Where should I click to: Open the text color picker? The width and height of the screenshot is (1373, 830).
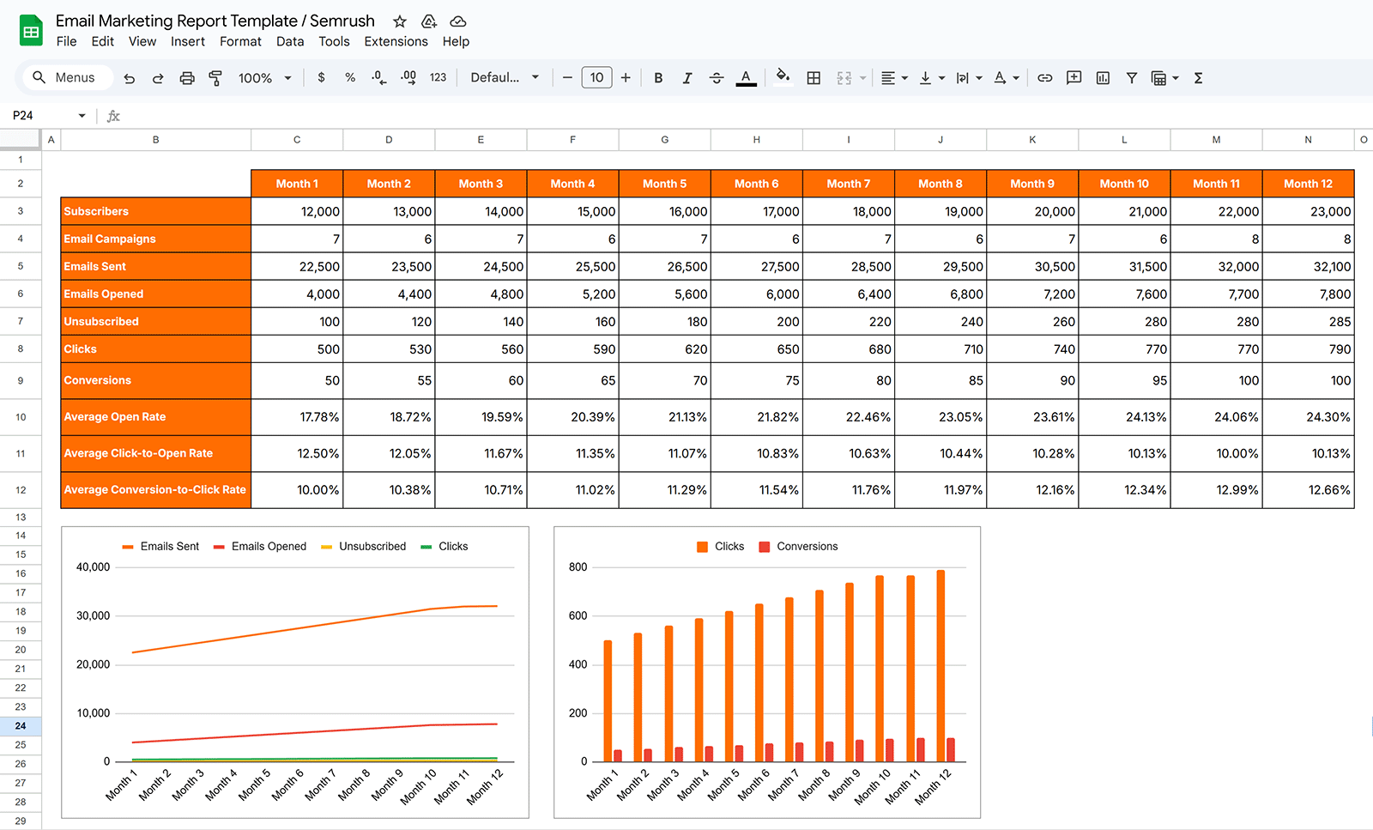point(746,77)
